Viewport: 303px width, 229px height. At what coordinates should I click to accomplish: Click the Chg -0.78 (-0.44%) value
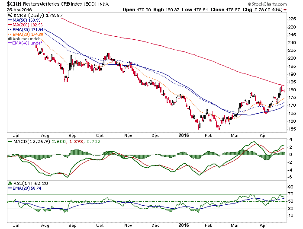click(262, 10)
